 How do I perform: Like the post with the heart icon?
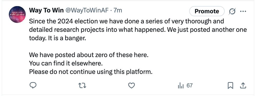(131, 86)
